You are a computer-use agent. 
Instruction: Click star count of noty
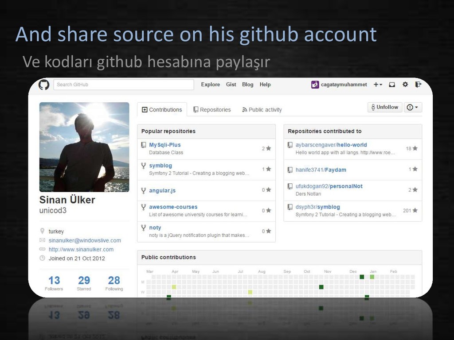(x=266, y=231)
